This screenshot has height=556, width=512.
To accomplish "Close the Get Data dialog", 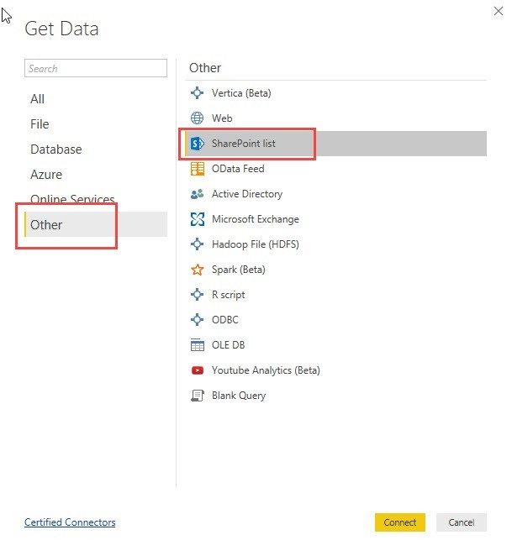I will point(499,11).
